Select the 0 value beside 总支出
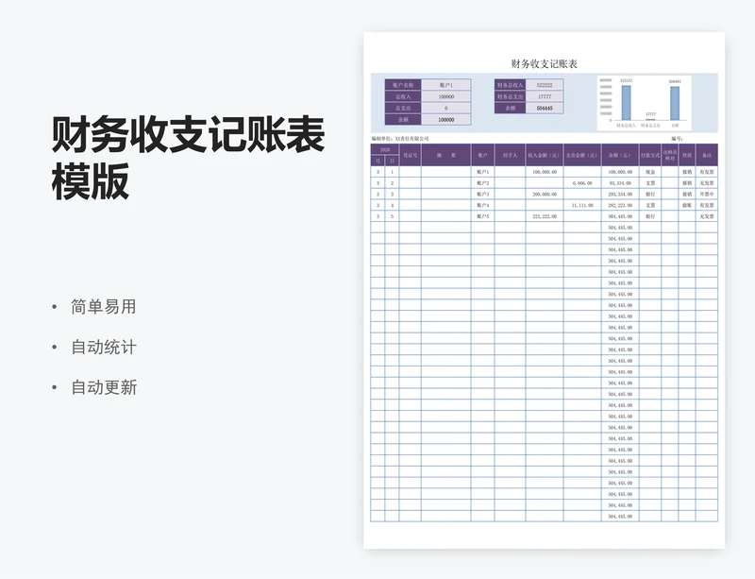 point(445,108)
